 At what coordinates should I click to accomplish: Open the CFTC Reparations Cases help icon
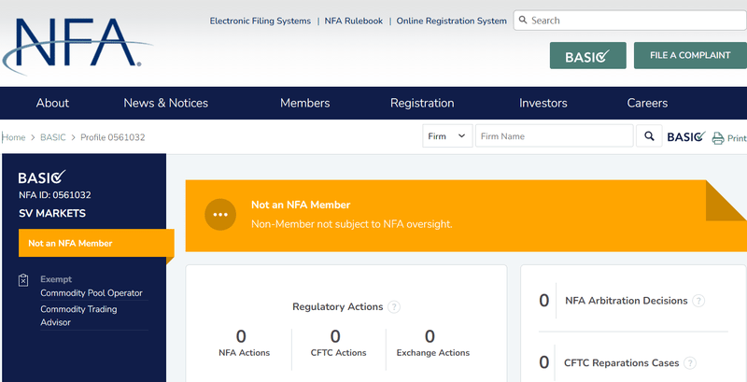(690, 363)
